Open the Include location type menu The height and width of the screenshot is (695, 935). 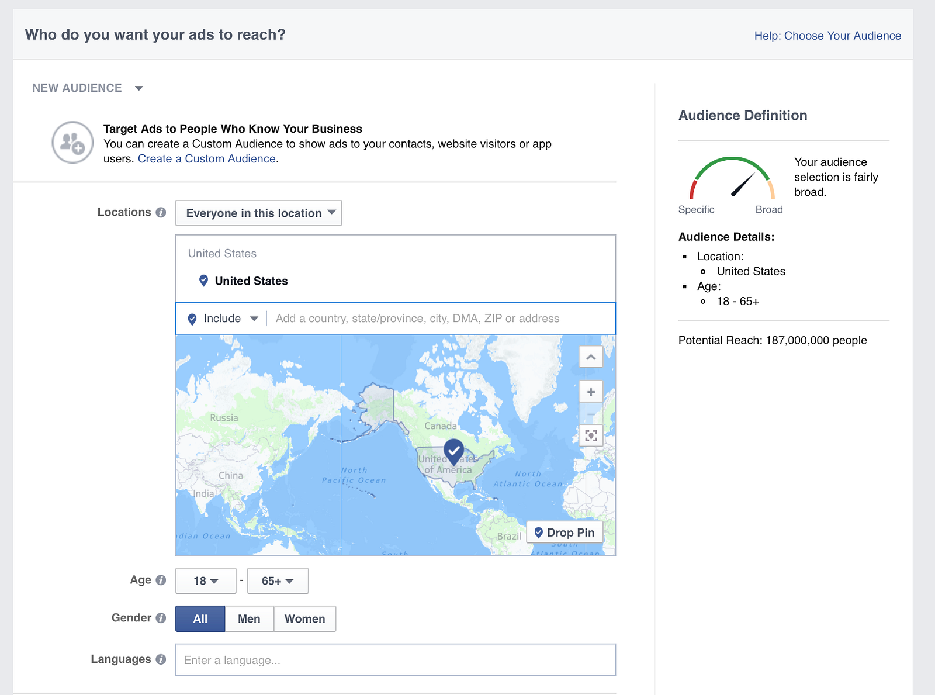click(x=223, y=319)
